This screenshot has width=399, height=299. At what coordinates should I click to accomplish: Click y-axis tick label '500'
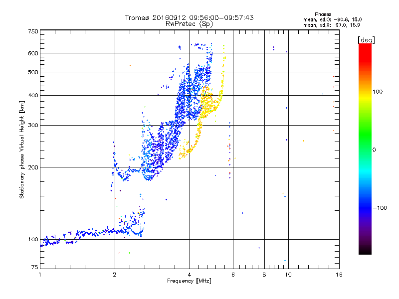pyautogui.click(x=33, y=72)
